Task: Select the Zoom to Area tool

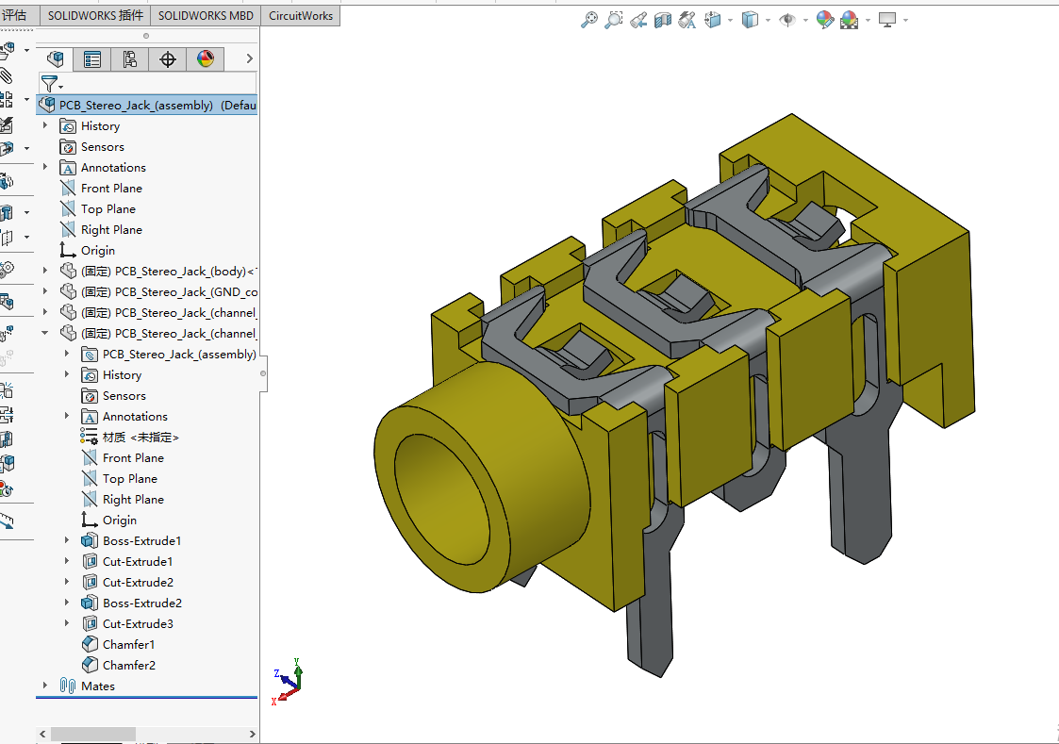Action: coord(613,20)
